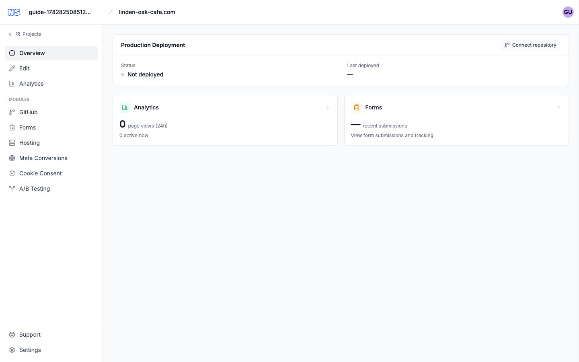Open the Meta Conversions module
This screenshot has height=362, width=579.
pyautogui.click(x=51, y=158)
